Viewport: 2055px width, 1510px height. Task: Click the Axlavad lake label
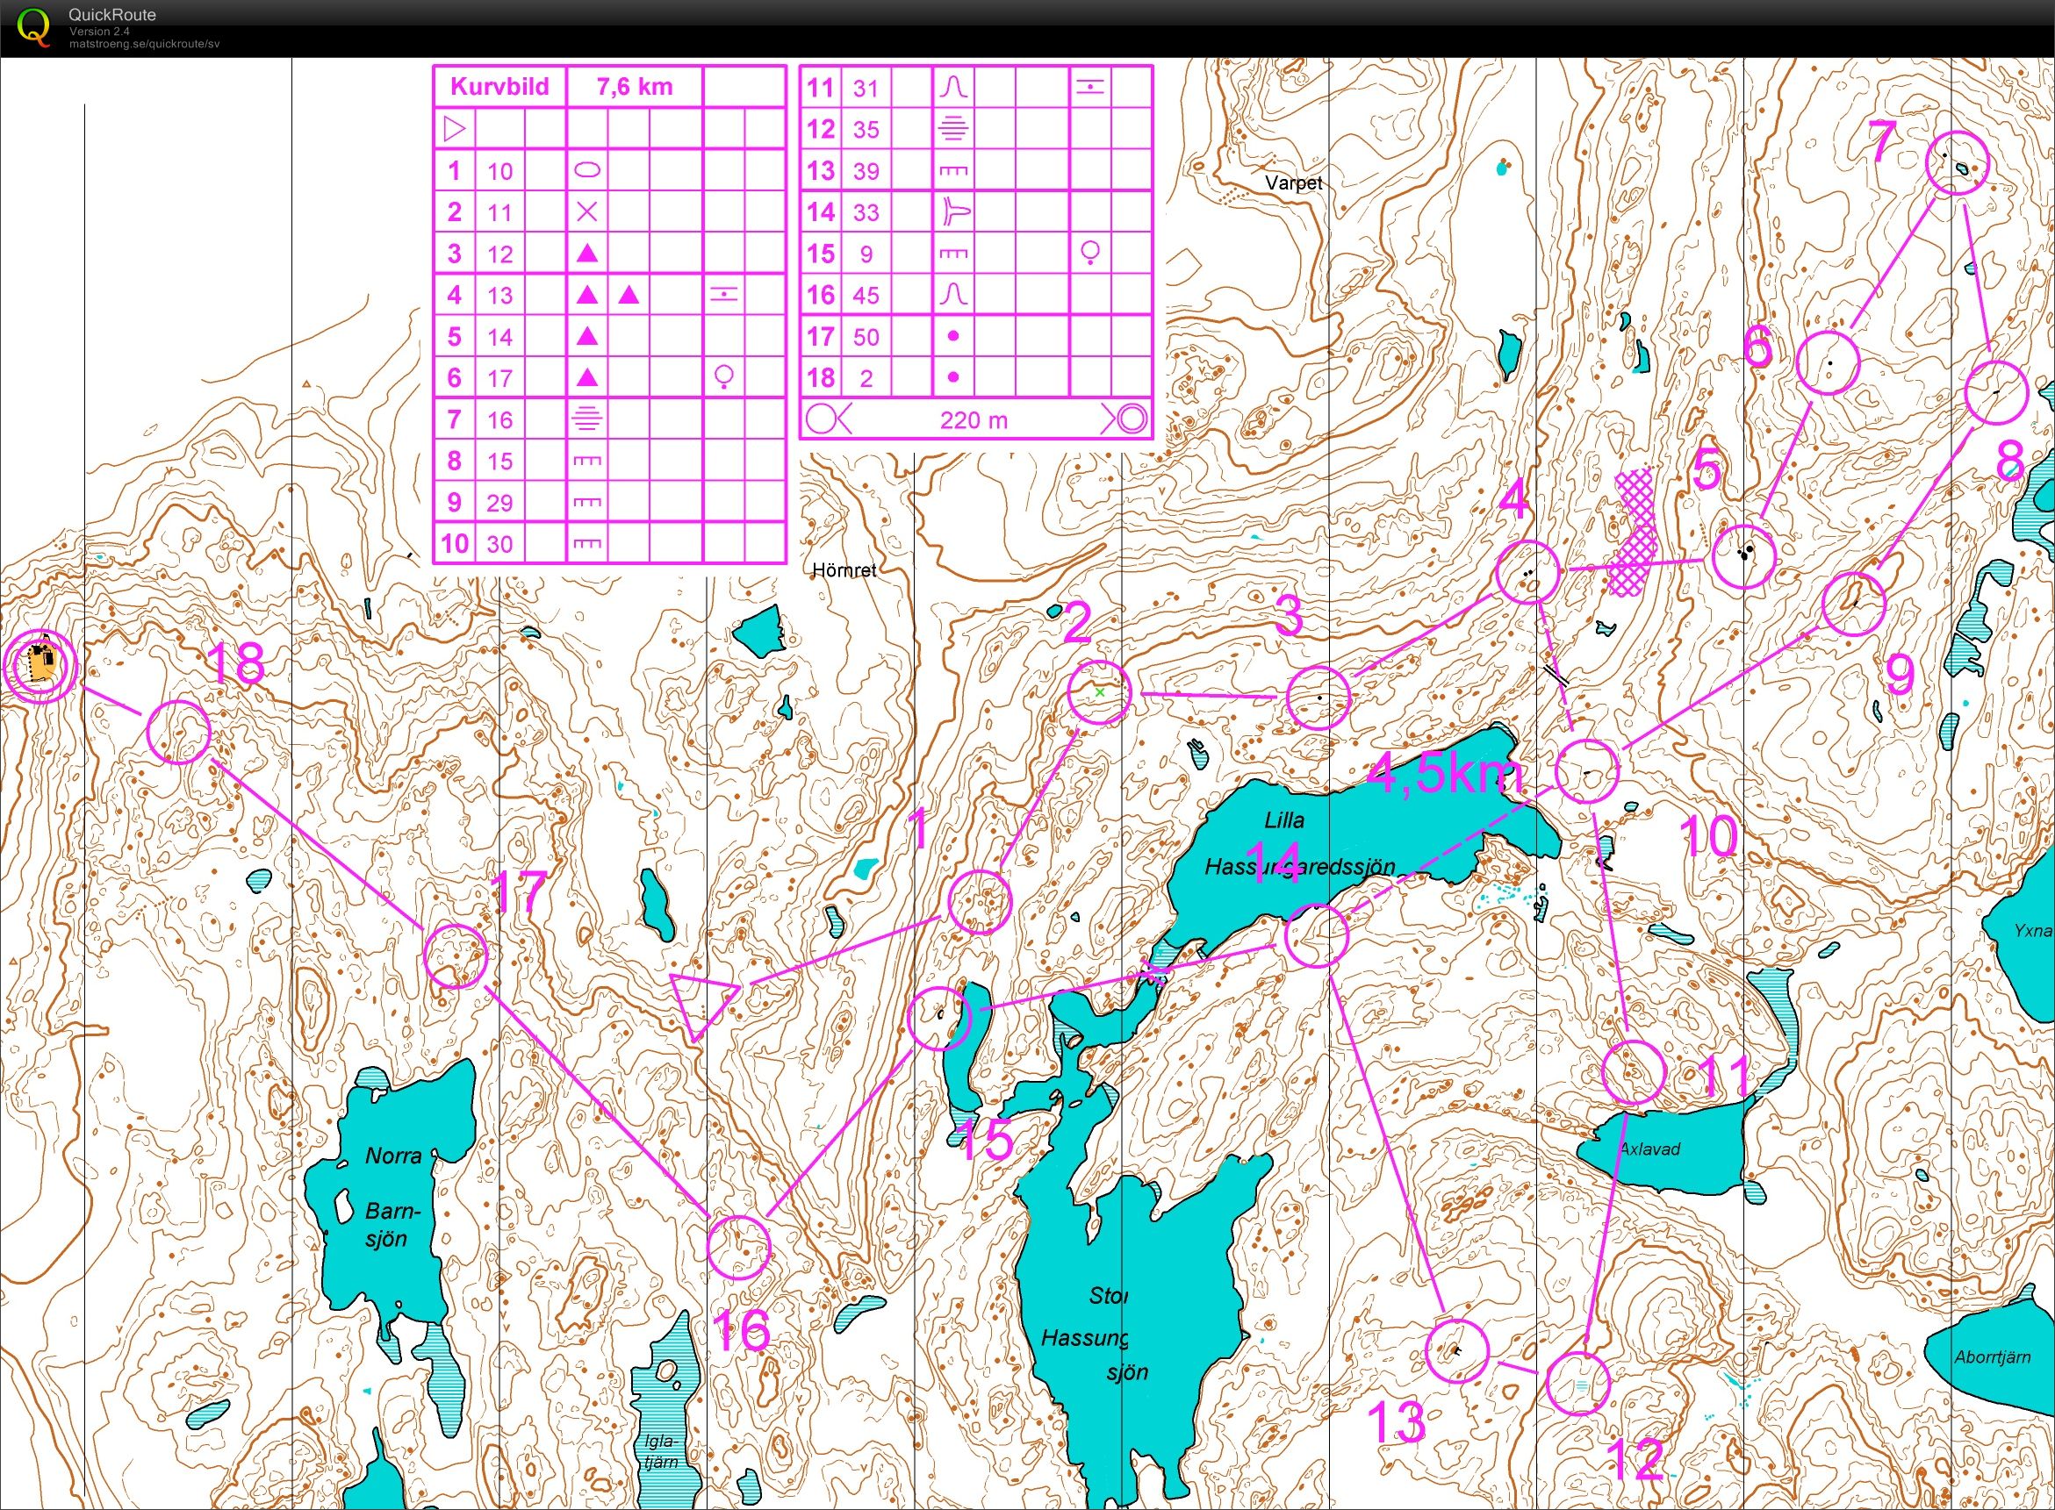point(1649,1149)
